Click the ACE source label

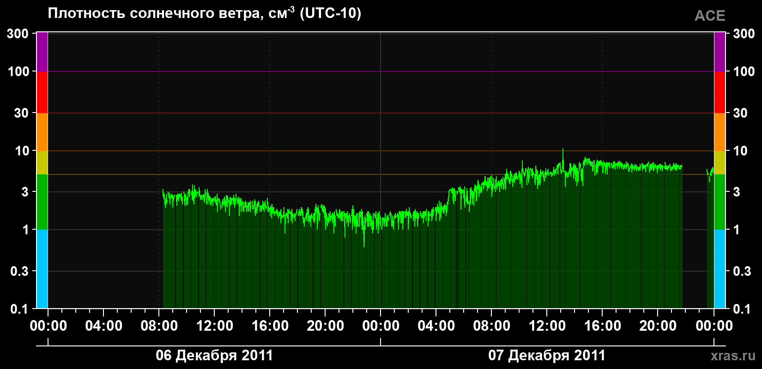(x=710, y=16)
